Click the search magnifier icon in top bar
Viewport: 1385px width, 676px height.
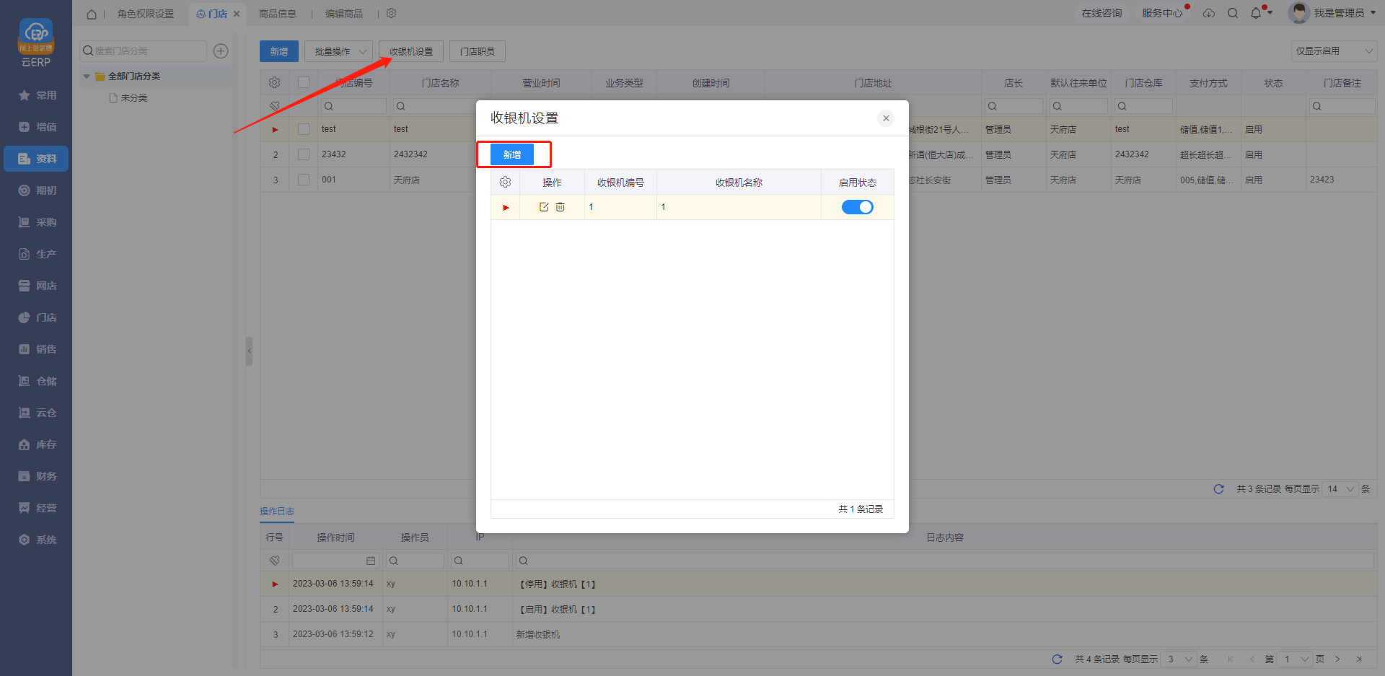(x=1233, y=13)
